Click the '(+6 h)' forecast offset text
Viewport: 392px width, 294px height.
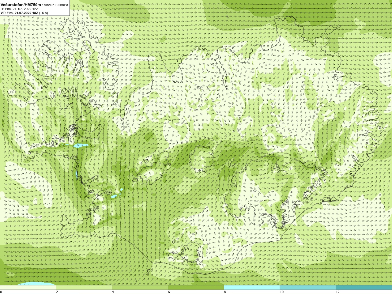coord(43,13)
